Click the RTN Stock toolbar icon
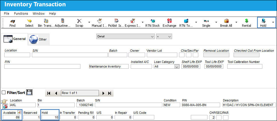Viewport: 277px width, 121px height. pyautogui.click(x=153, y=21)
